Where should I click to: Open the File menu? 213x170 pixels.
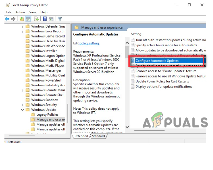[9, 12]
